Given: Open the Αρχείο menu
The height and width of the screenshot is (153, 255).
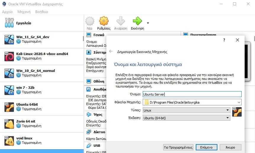Looking at the screenshot, I should (7, 12).
